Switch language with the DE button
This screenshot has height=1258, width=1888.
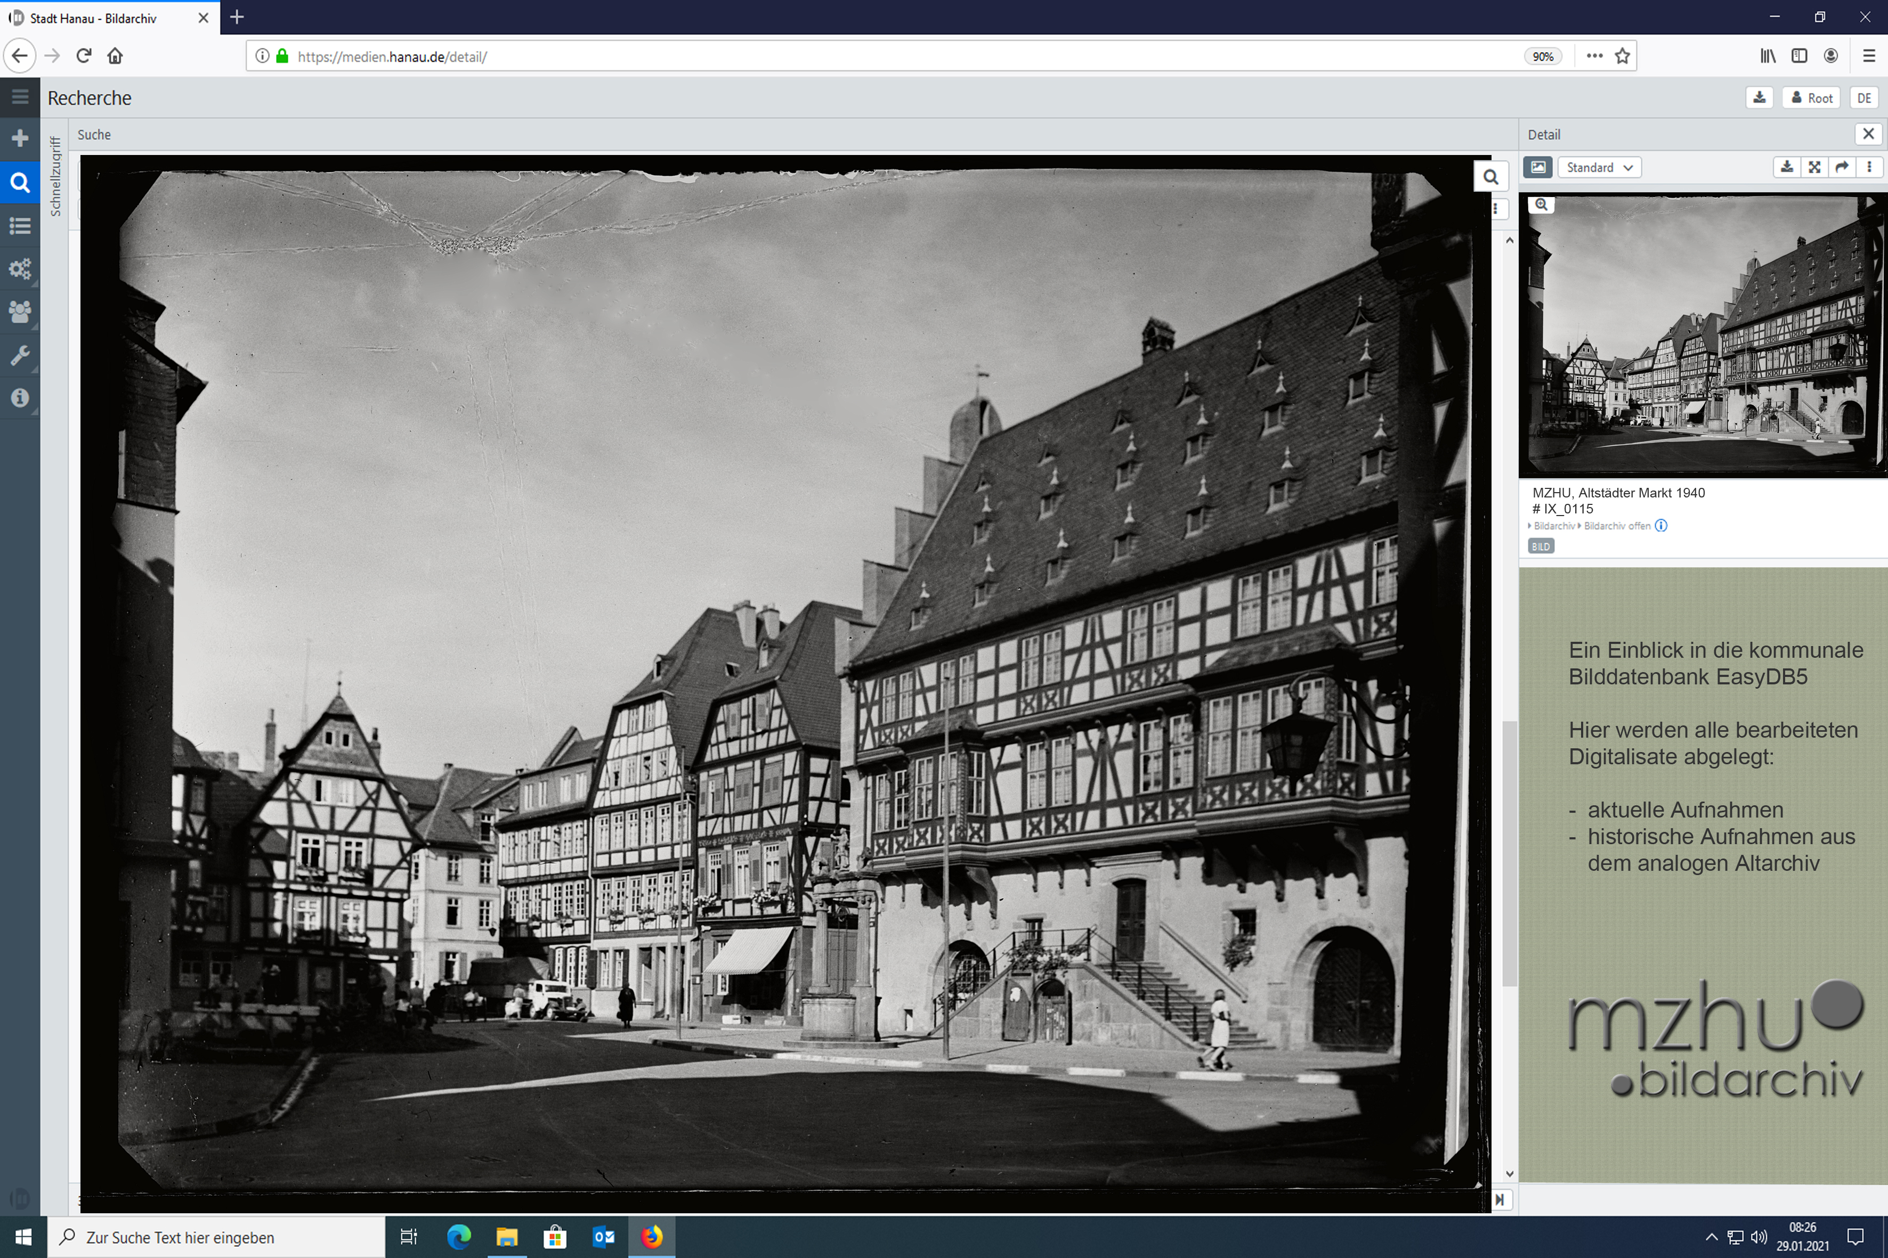pos(1864,98)
